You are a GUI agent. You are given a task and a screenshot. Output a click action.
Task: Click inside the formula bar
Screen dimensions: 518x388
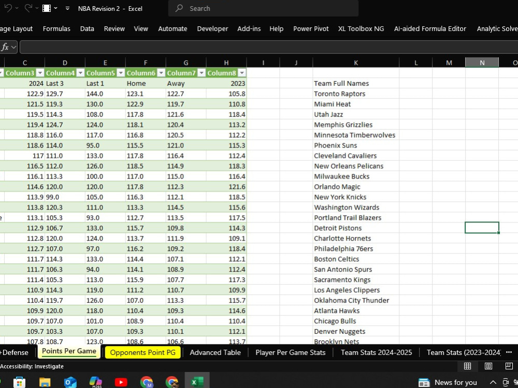point(268,47)
